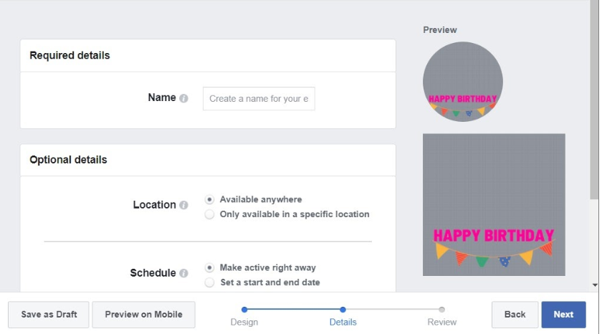This screenshot has width=602, height=334.
Task: Click the Schedule field label
Action: [x=153, y=273]
